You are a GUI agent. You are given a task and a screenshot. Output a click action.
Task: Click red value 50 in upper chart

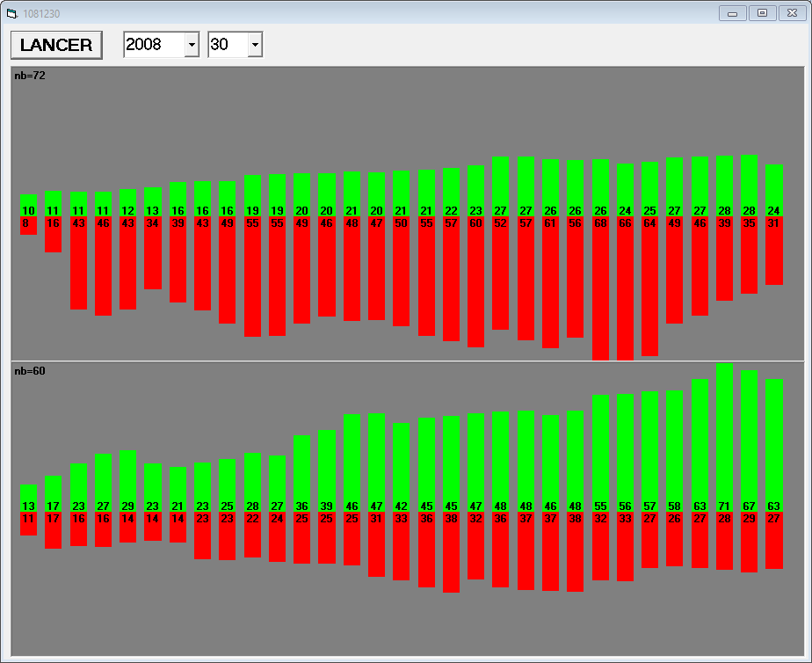click(x=401, y=223)
